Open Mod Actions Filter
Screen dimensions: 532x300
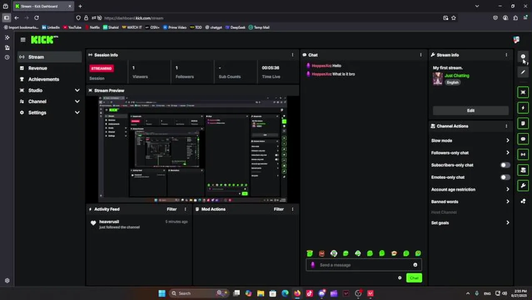(x=278, y=209)
